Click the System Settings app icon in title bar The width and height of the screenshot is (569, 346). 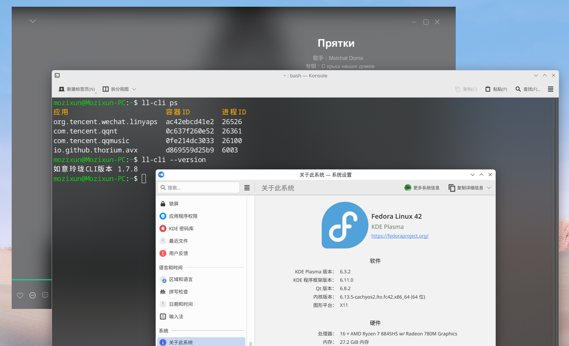[161, 175]
